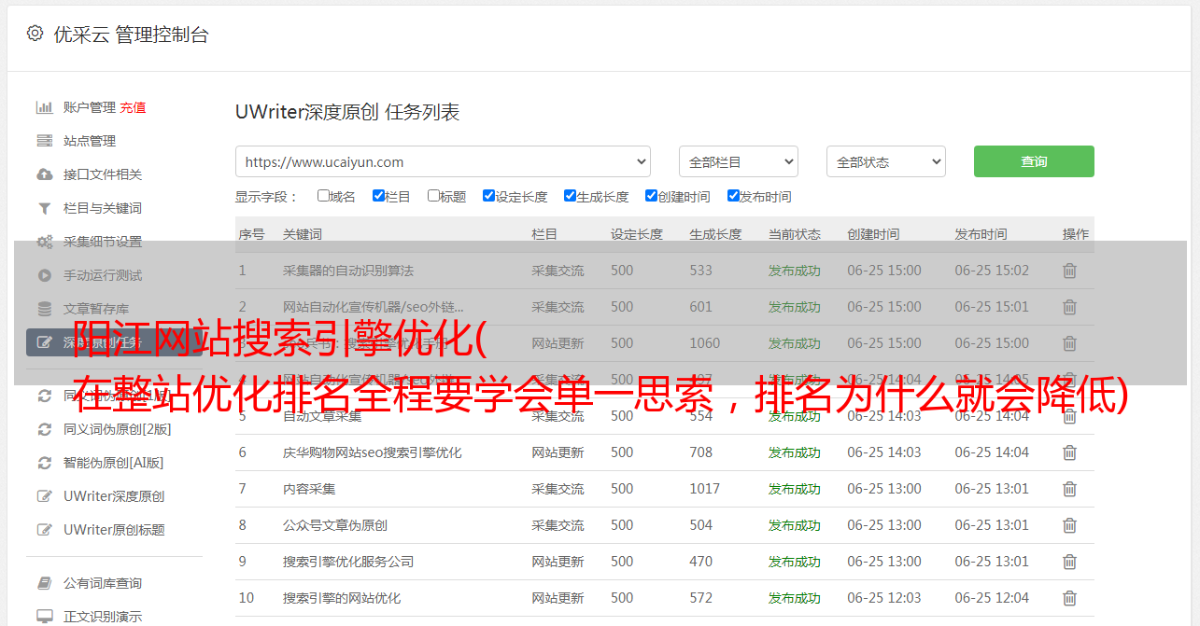Toggle the 标题 display field checkbox

[433, 196]
